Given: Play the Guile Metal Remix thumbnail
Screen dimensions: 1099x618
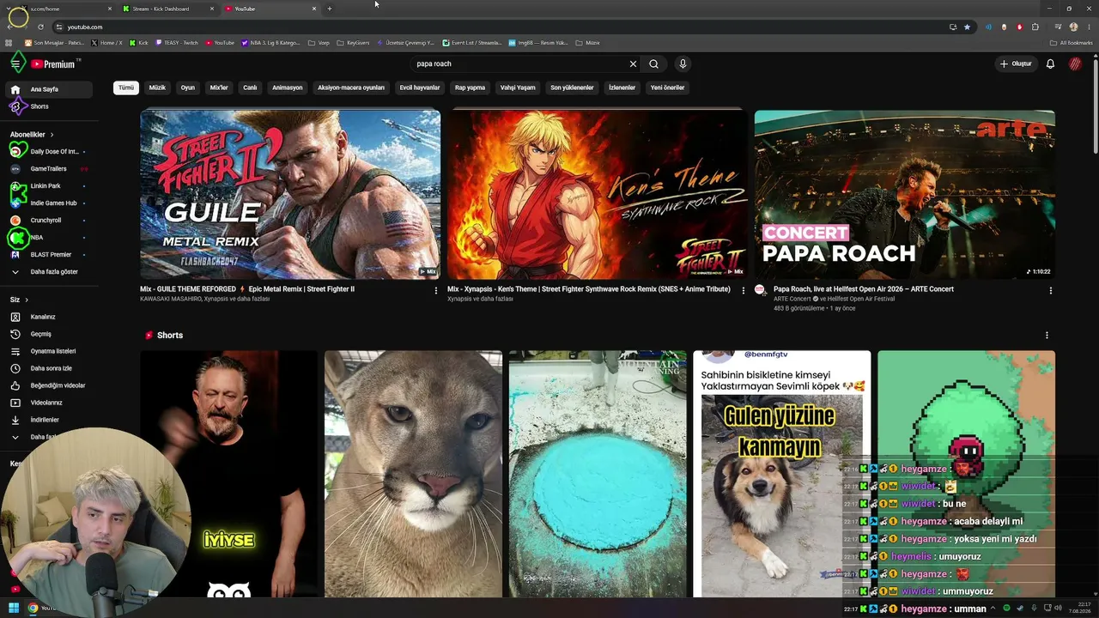Looking at the screenshot, I should pyautogui.click(x=290, y=194).
